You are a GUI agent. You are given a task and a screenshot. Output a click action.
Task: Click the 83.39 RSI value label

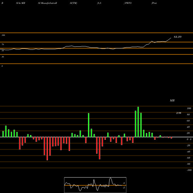[178, 37]
